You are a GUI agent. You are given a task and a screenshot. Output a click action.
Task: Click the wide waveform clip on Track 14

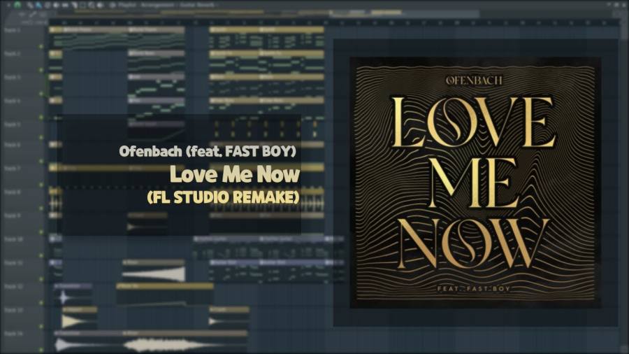185,341
